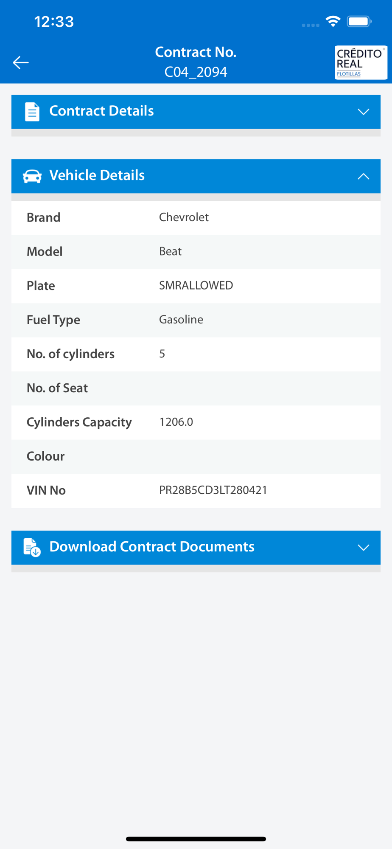The image size is (392, 849).
Task: Select the Vehicle Details section header
Action: [x=97, y=176]
